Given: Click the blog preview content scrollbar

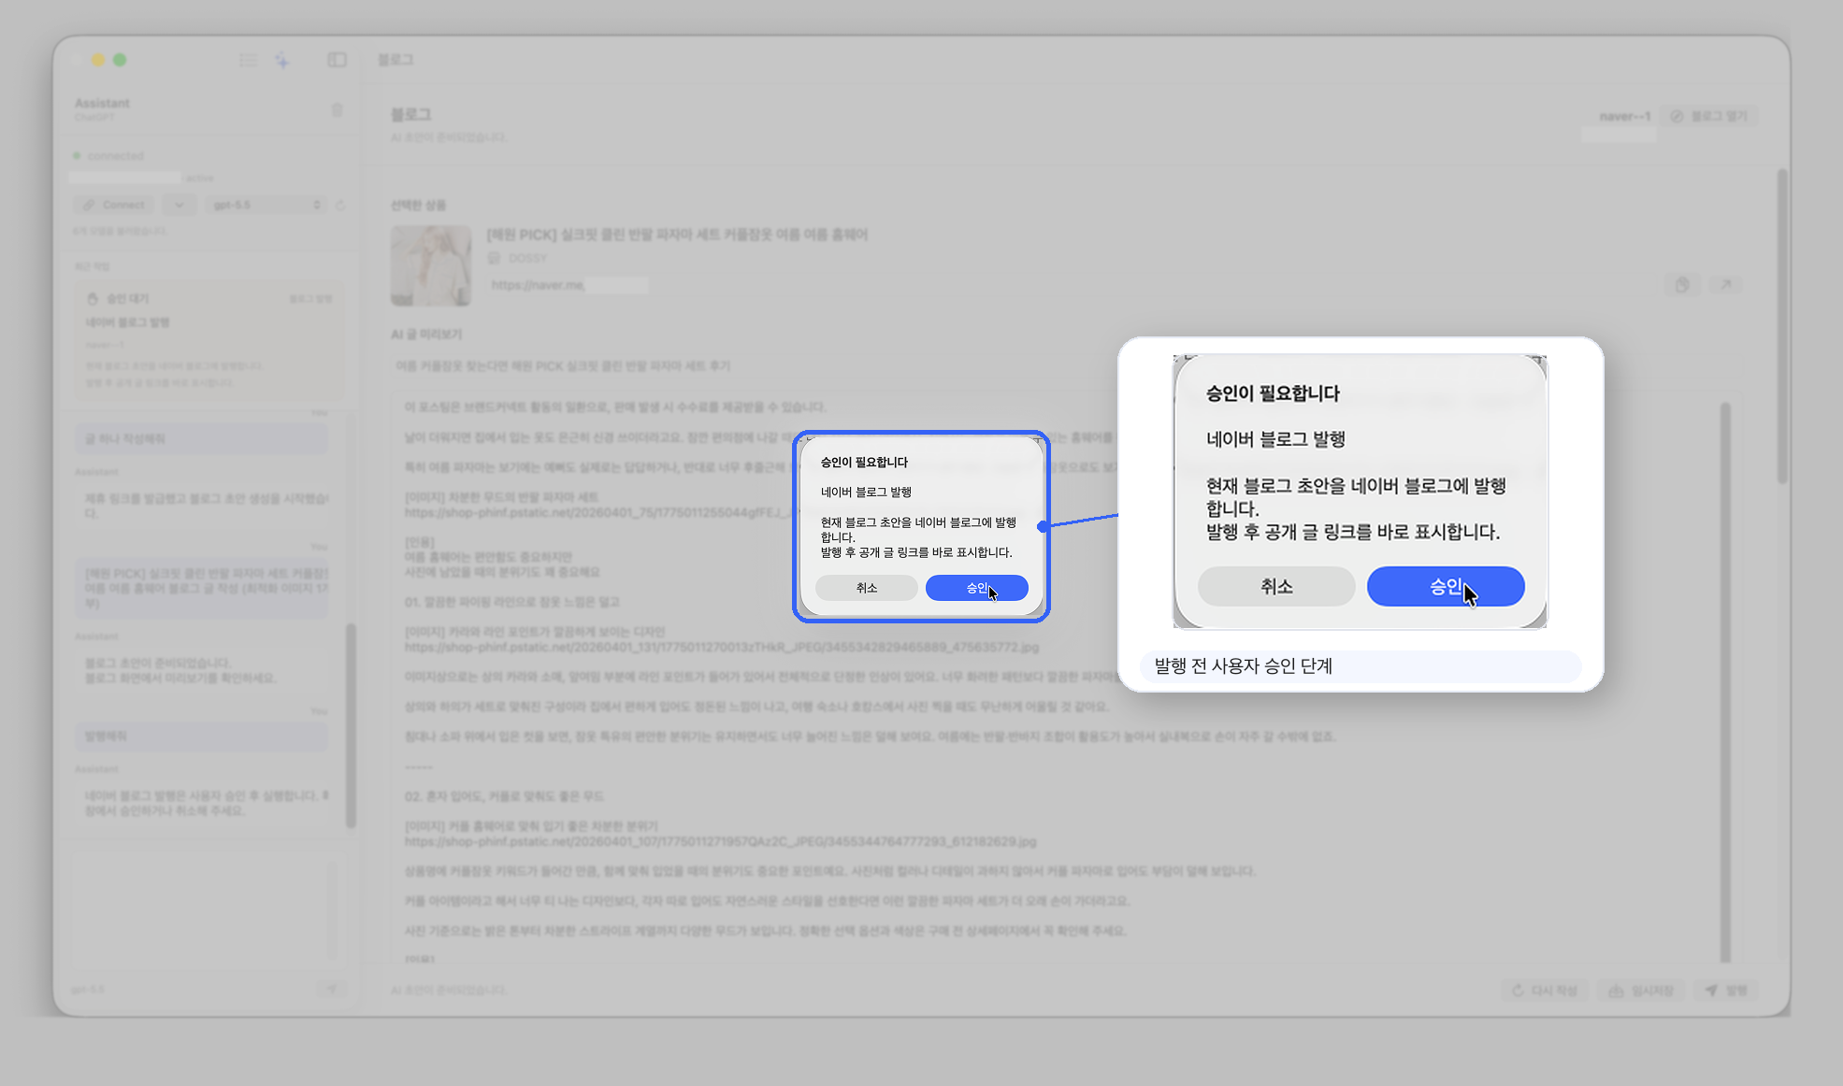Looking at the screenshot, I should click(1725, 682).
